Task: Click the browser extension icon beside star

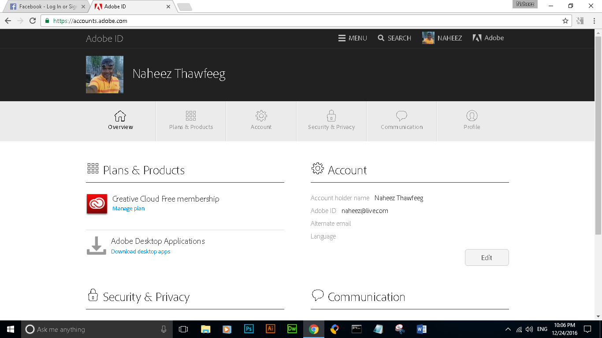Action: [580, 21]
